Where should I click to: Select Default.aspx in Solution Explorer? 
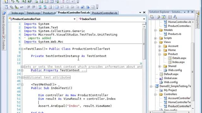pyautogui.click(x=171, y=74)
